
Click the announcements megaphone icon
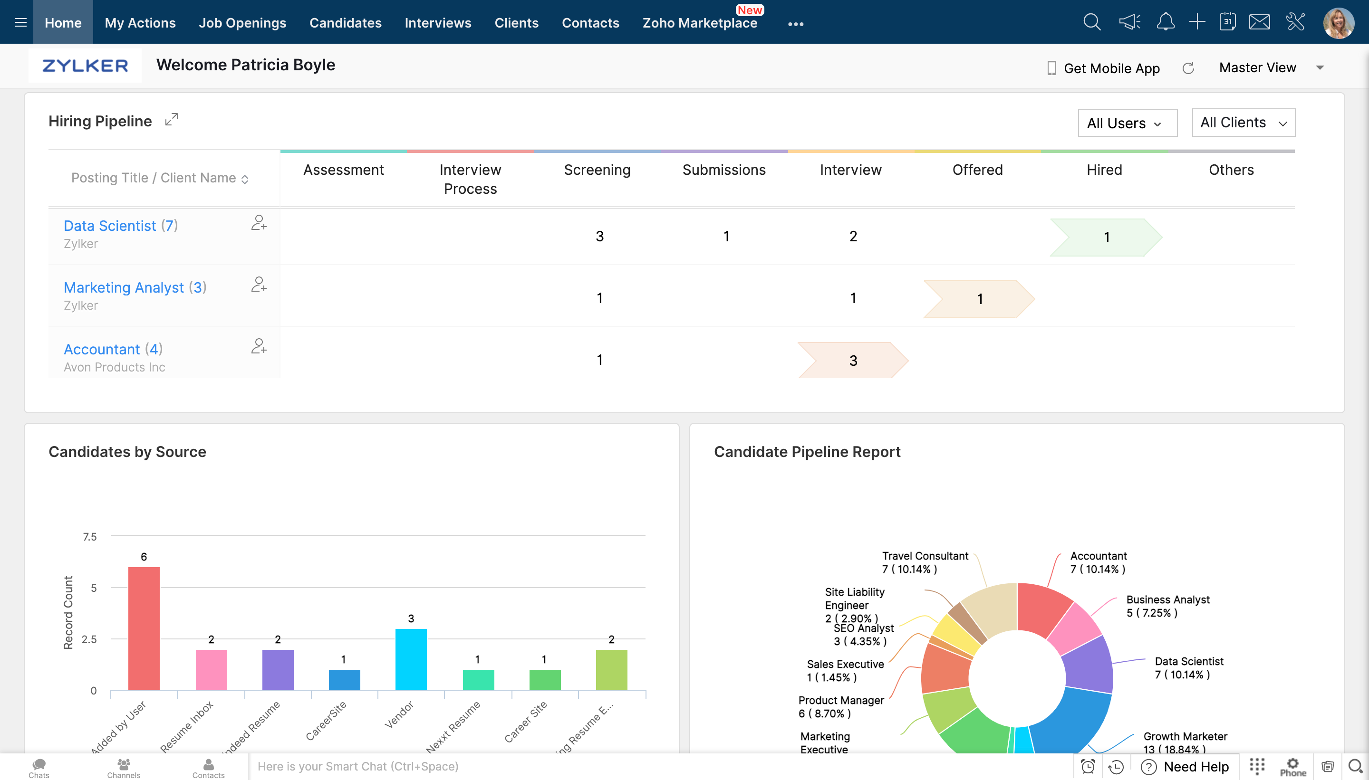1129,22
